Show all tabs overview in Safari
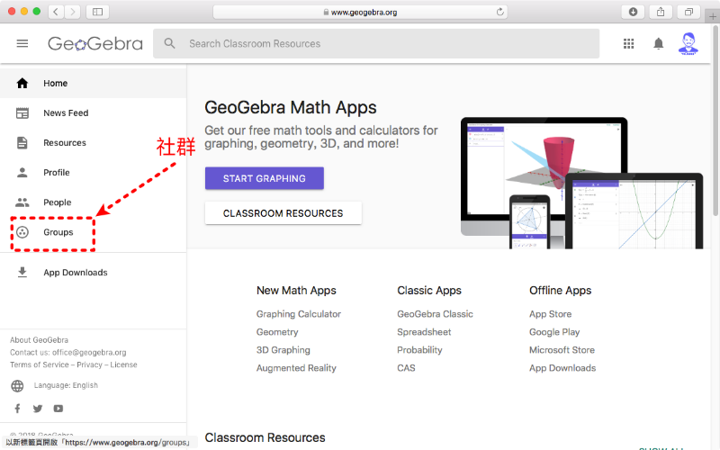 click(x=688, y=12)
